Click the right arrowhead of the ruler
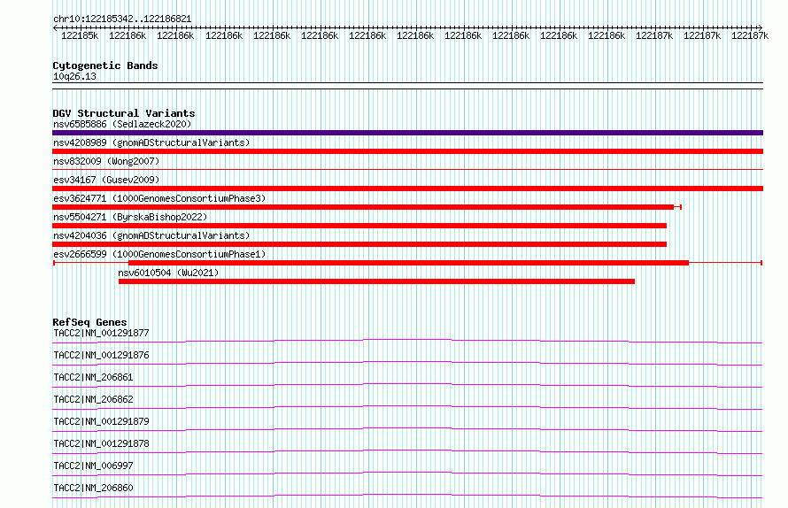Viewport: 788px width, 508px height. pyautogui.click(x=760, y=27)
